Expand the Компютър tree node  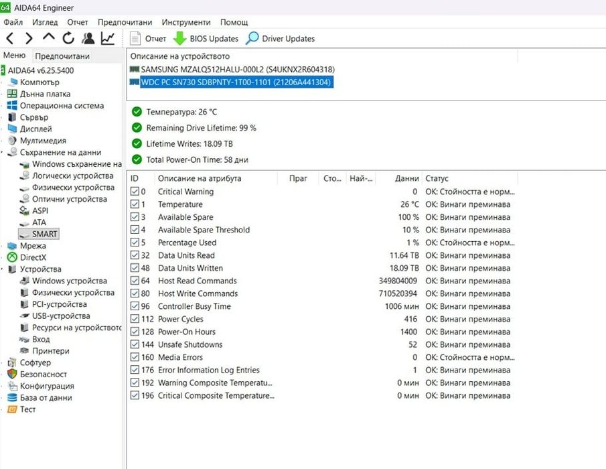tap(2, 82)
